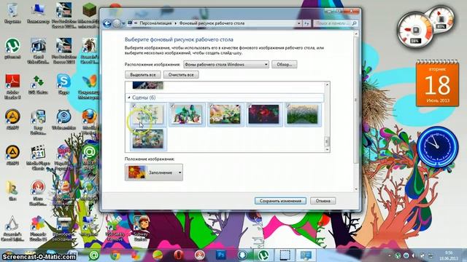Screen dimensions: 467x262
Task: Show hidden tray icons arrow
Action: tap(389, 255)
